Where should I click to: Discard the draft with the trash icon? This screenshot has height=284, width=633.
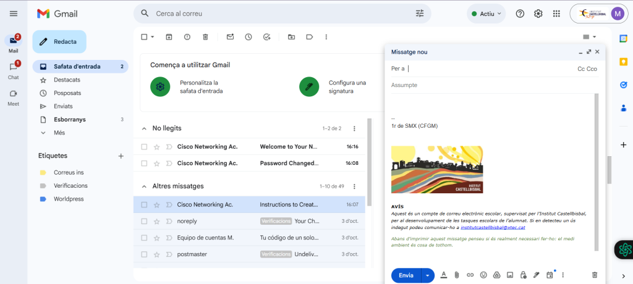click(595, 275)
